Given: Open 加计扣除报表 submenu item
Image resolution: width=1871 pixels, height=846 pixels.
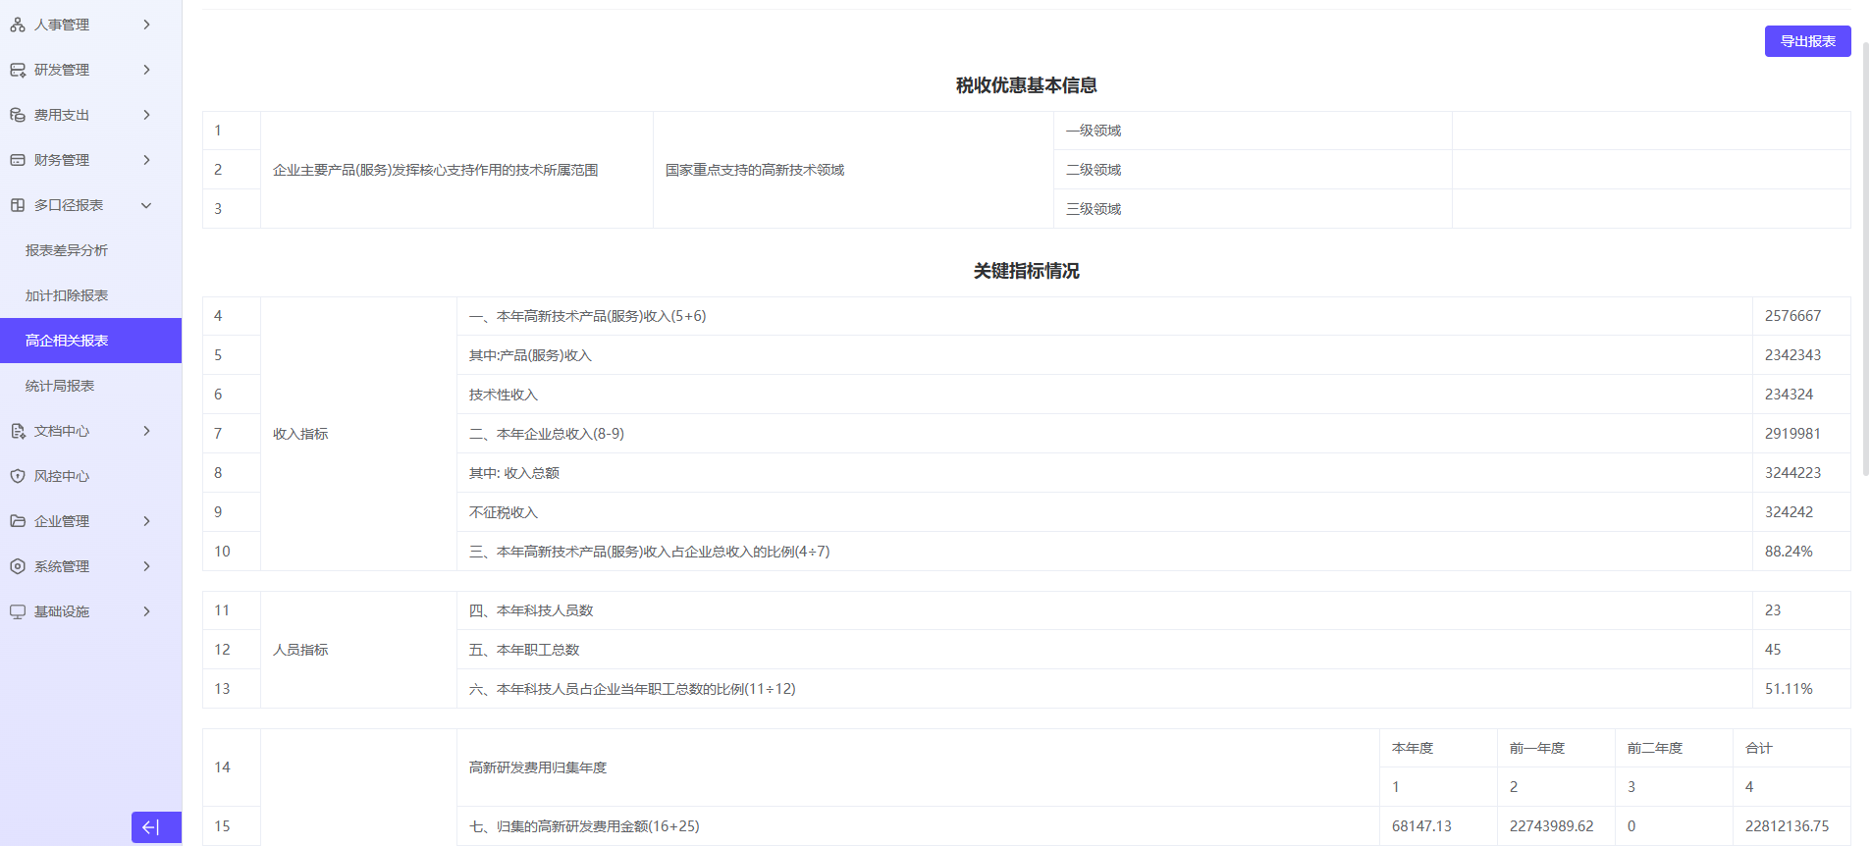Looking at the screenshot, I should click(x=90, y=295).
